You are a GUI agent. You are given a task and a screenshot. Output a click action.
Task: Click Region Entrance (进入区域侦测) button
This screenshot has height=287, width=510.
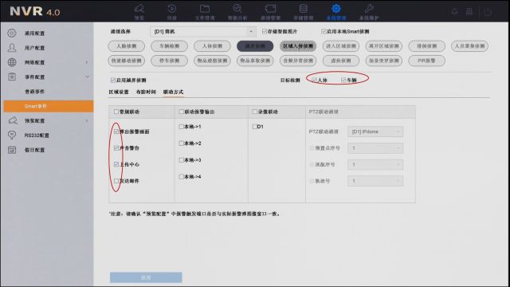coord(341,46)
